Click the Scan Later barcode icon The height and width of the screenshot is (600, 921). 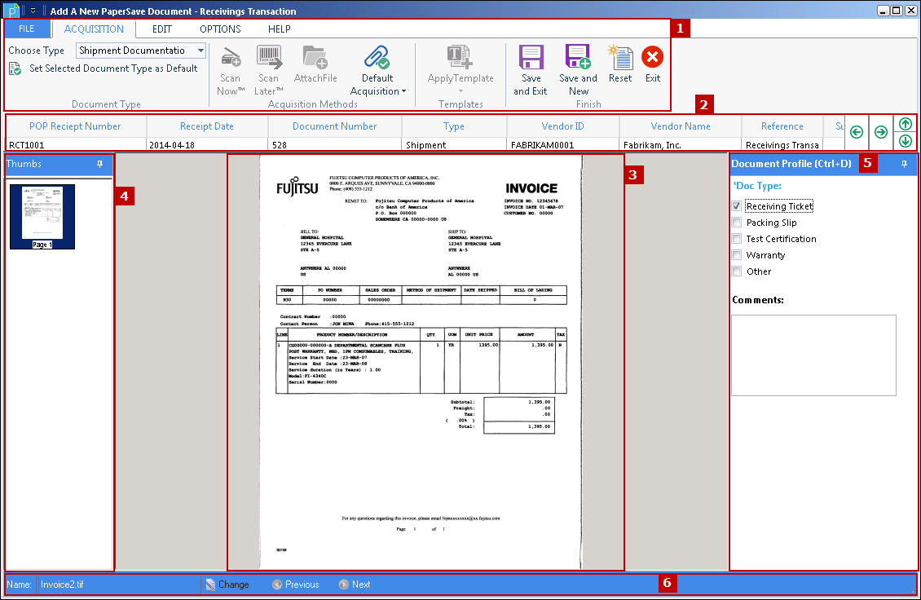(x=269, y=57)
